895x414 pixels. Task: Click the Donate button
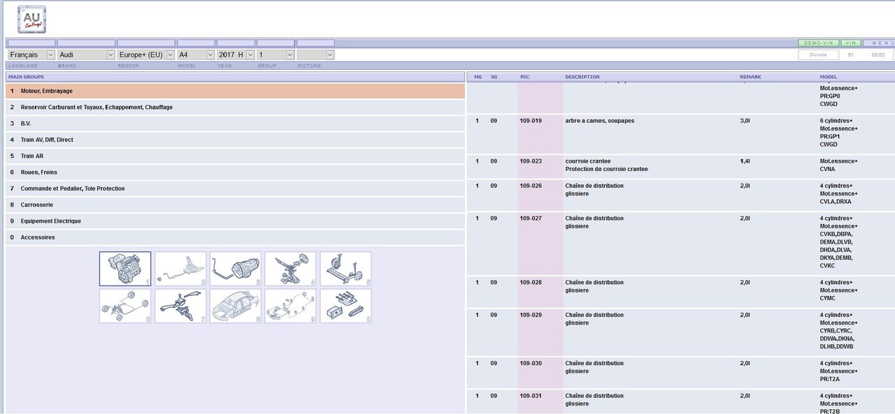pos(818,54)
